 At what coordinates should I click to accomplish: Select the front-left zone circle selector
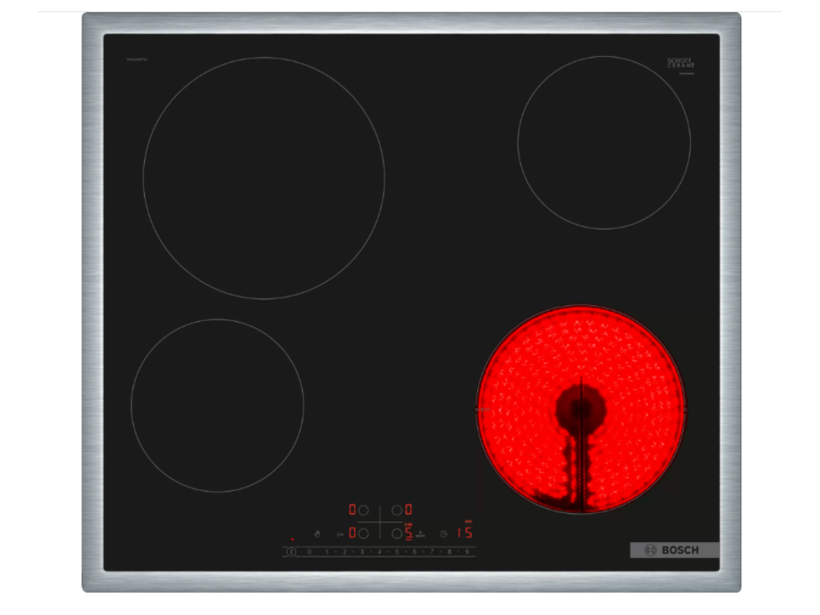364,533
